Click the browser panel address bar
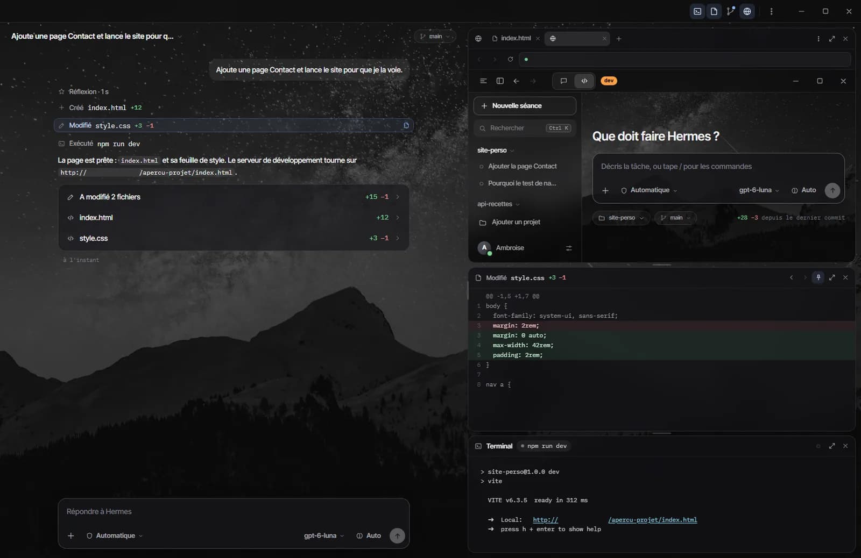Image resolution: width=861 pixels, height=558 pixels. 685,59
